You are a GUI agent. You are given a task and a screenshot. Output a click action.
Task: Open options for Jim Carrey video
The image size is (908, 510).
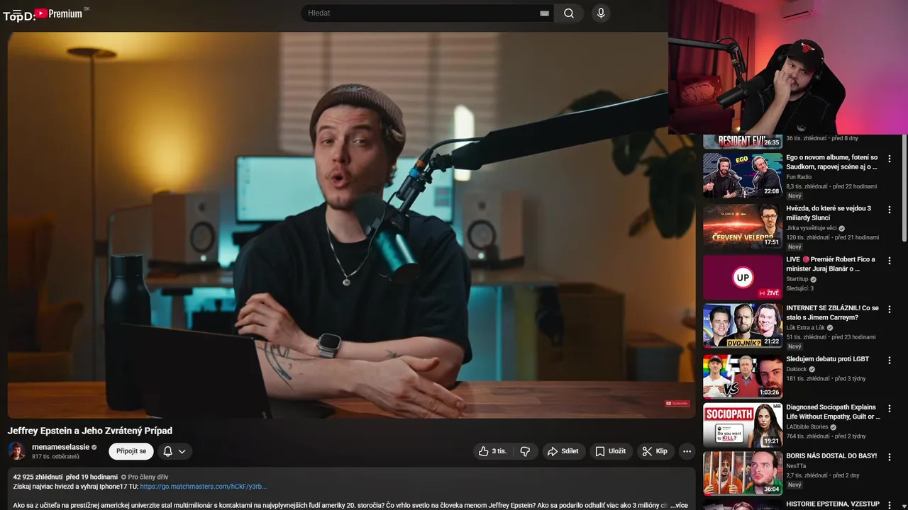click(x=890, y=310)
